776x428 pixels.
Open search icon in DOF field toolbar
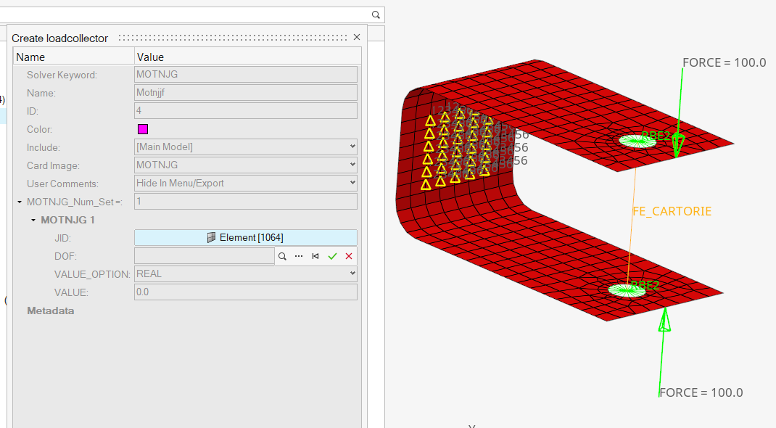282,256
